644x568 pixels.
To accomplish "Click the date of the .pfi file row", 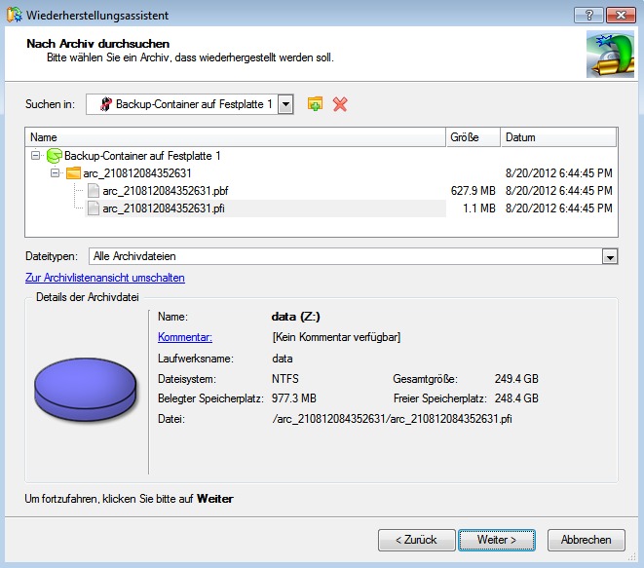I will tap(558, 208).
